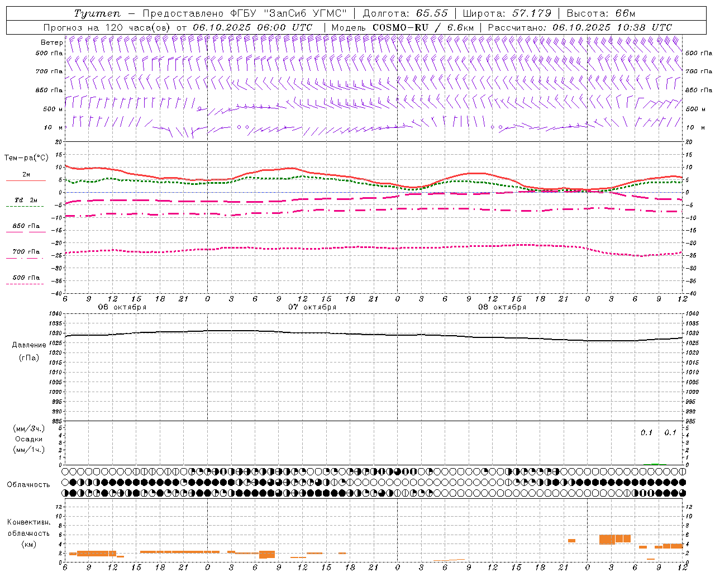Viewport: 715px width, 572px height.
Task: Click the '(гПа)' unit under Давление
Action: pos(29,357)
